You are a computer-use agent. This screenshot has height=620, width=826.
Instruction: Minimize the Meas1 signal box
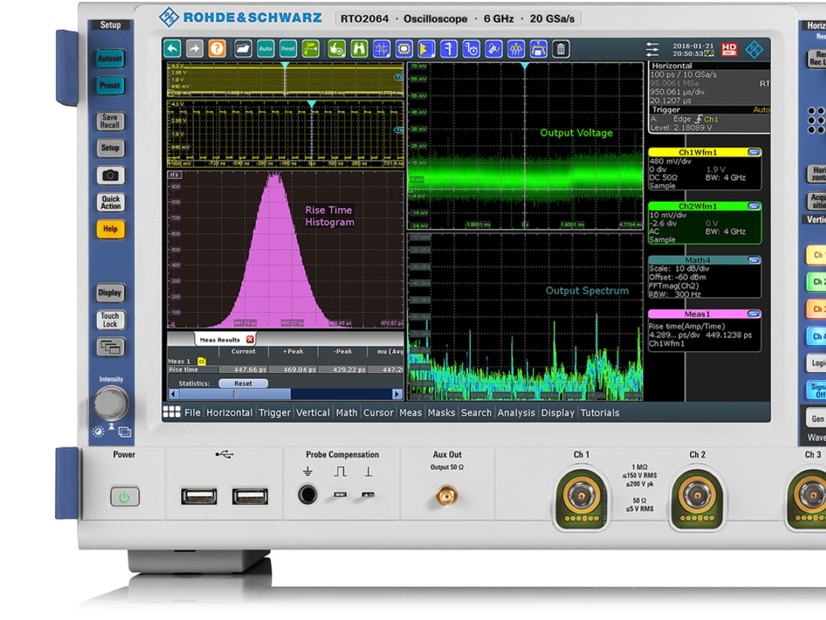pyautogui.click(x=754, y=314)
